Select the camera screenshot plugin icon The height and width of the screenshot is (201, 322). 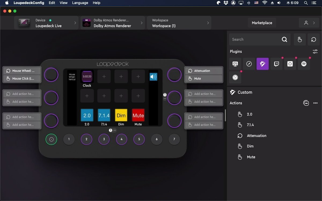290,64
